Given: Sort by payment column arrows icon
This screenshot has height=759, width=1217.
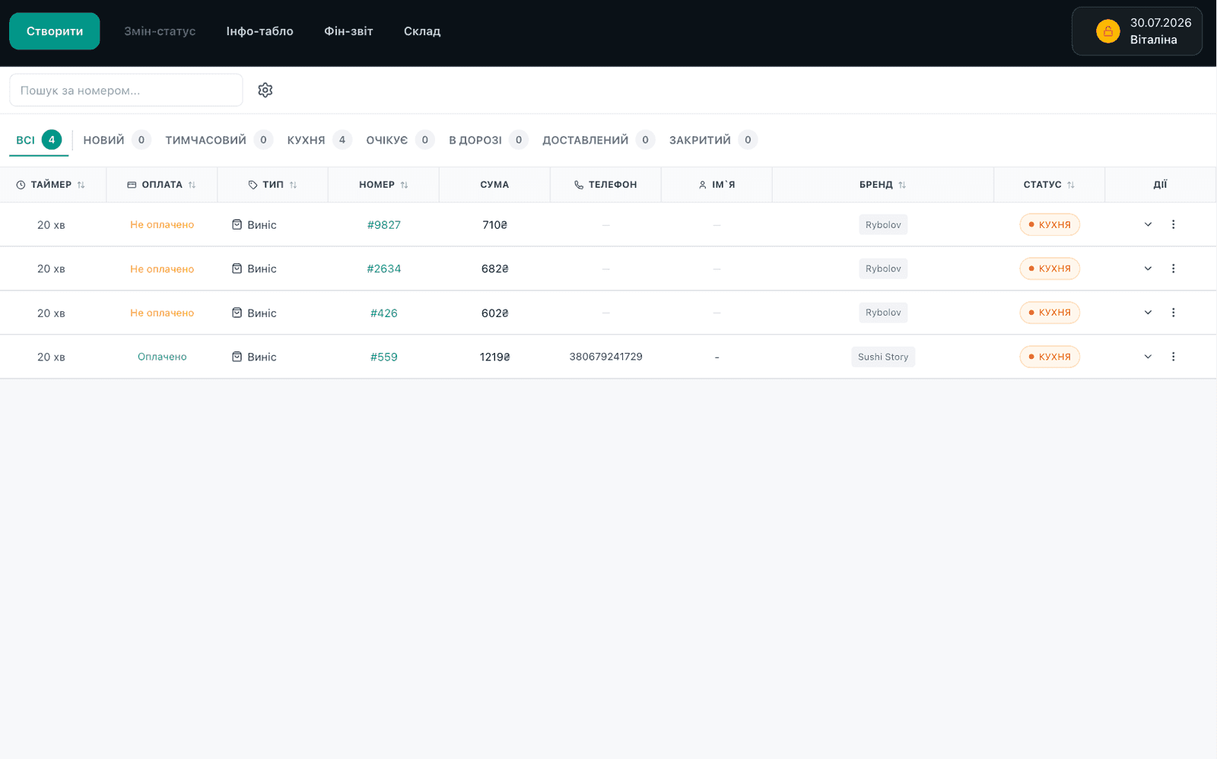Looking at the screenshot, I should click(192, 185).
